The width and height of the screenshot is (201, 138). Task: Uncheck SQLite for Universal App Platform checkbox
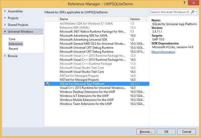(48, 84)
